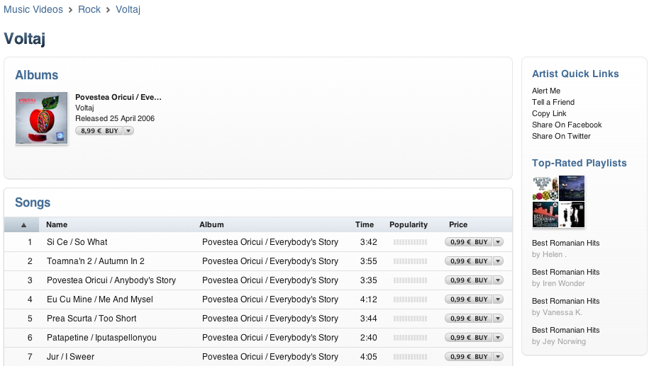Click Copy Link in Artist Quick Links
This screenshot has width=654, height=366.
549,113
